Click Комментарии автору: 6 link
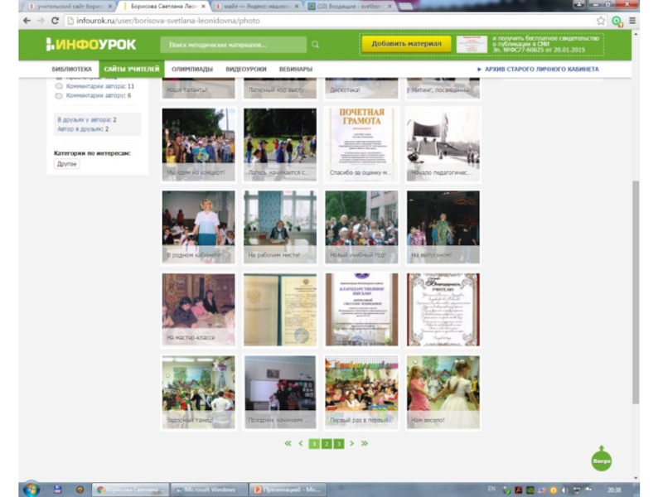The height and width of the screenshot is (497, 663). coord(98,95)
